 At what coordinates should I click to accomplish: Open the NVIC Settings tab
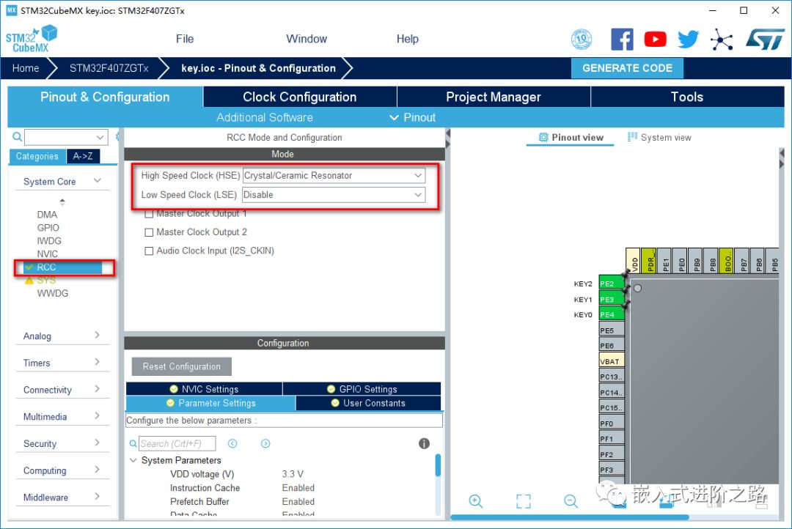tap(204, 388)
